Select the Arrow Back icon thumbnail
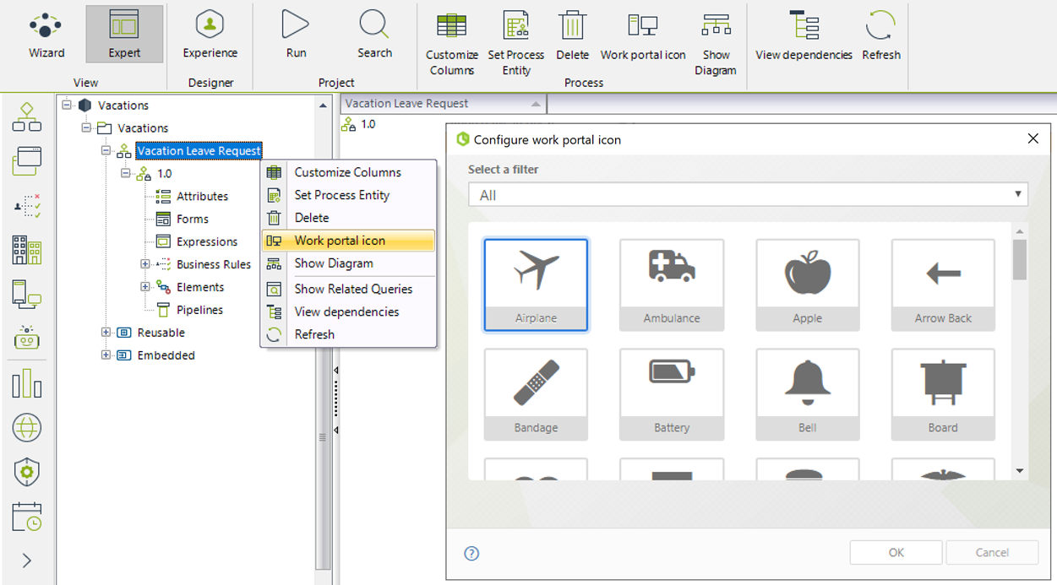This screenshot has width=1057, height=585. point(943,284)
